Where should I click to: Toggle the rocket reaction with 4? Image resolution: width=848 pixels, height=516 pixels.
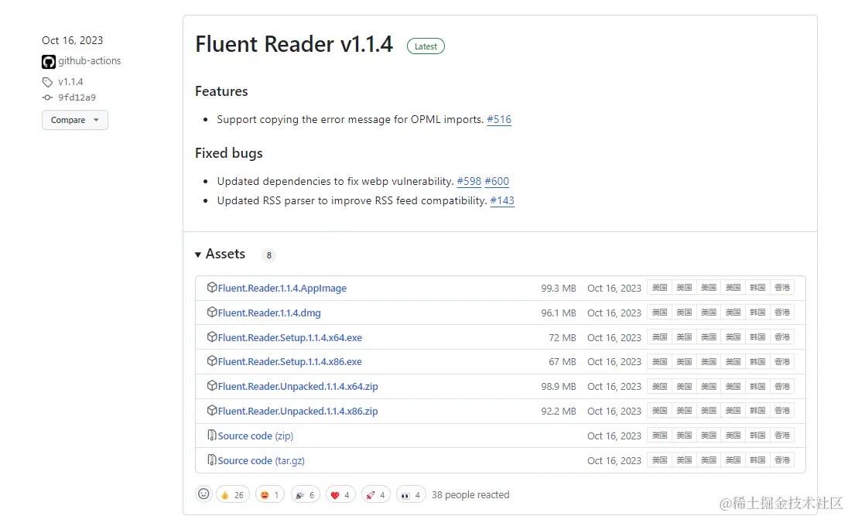[x=376, y=495]
